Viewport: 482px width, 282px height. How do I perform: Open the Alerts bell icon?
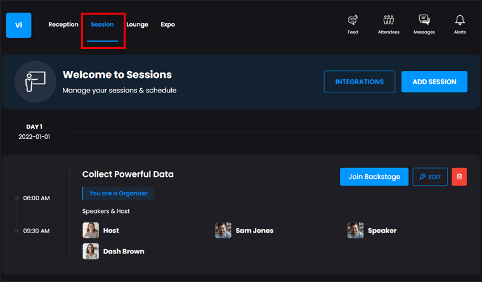460,21
